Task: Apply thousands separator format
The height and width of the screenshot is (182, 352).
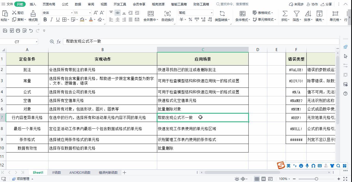Action: (197, 20)
